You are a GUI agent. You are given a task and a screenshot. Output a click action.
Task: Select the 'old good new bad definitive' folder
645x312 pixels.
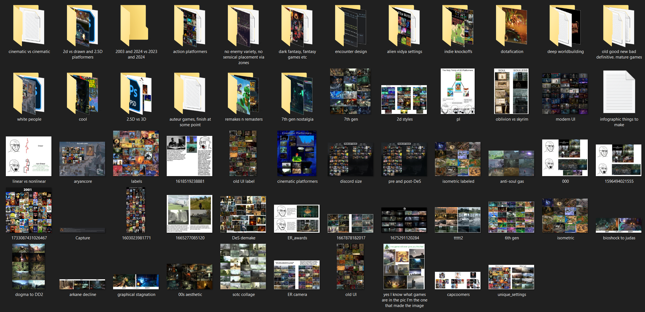619,26
